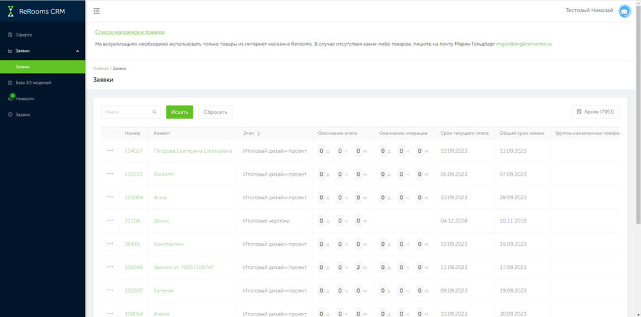Open request number 28435
641x317 pixels.
(x=132, y=244)
